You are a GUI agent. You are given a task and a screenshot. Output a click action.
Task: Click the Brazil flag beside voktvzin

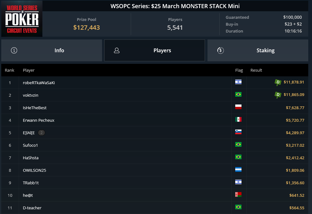click(x=238, y=94)
